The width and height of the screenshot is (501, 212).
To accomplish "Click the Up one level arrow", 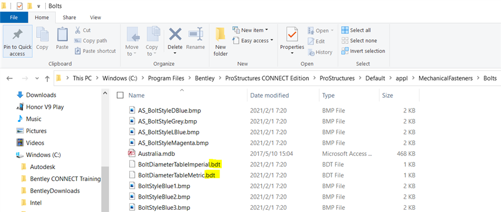I will point(47,78).
